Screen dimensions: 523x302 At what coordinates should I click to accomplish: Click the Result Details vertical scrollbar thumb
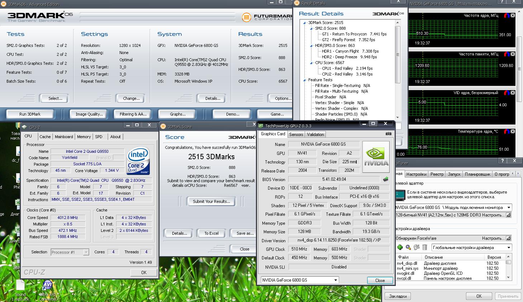click(398, 54)
